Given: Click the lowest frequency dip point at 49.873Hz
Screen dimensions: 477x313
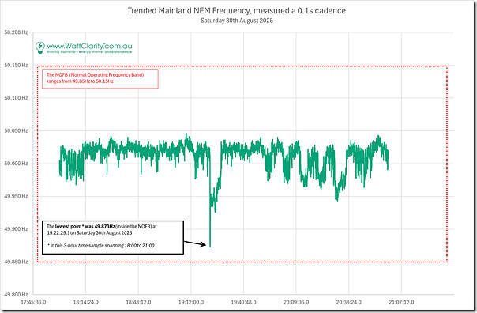Looking at the screenshot, I should click(x=210, y=246).
